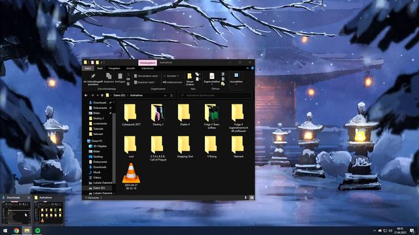Open the explorer help icon

click(x=252, y=68)
